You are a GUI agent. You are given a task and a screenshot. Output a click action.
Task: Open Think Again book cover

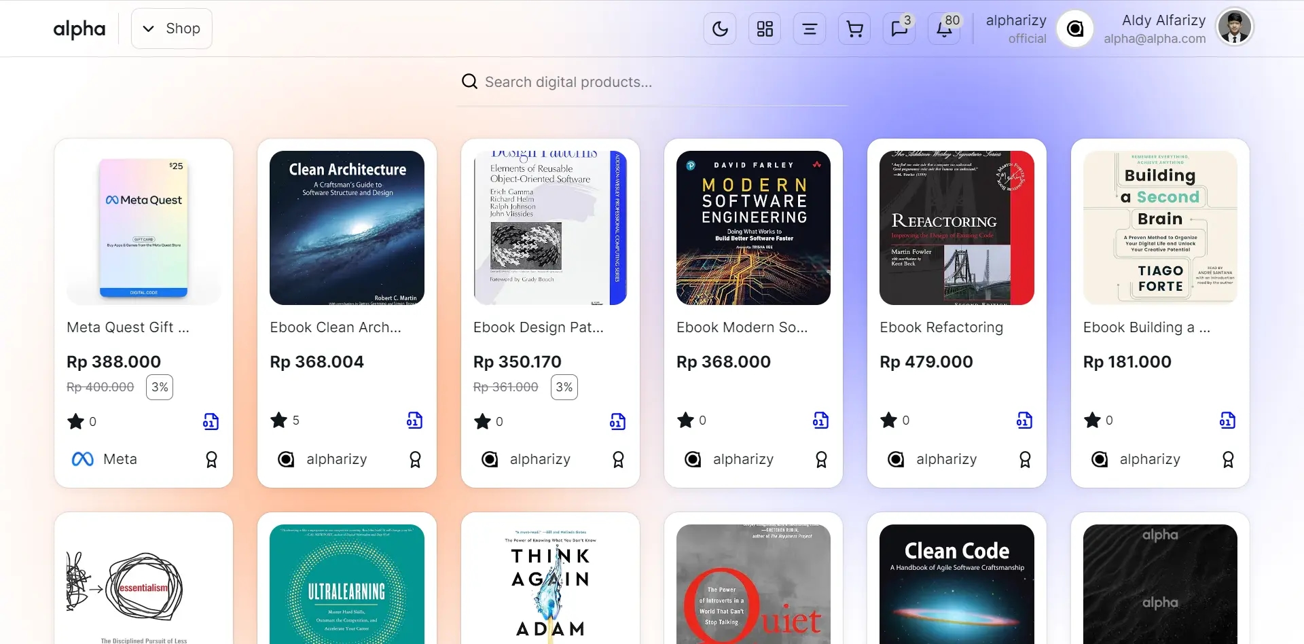click(550, 584)
